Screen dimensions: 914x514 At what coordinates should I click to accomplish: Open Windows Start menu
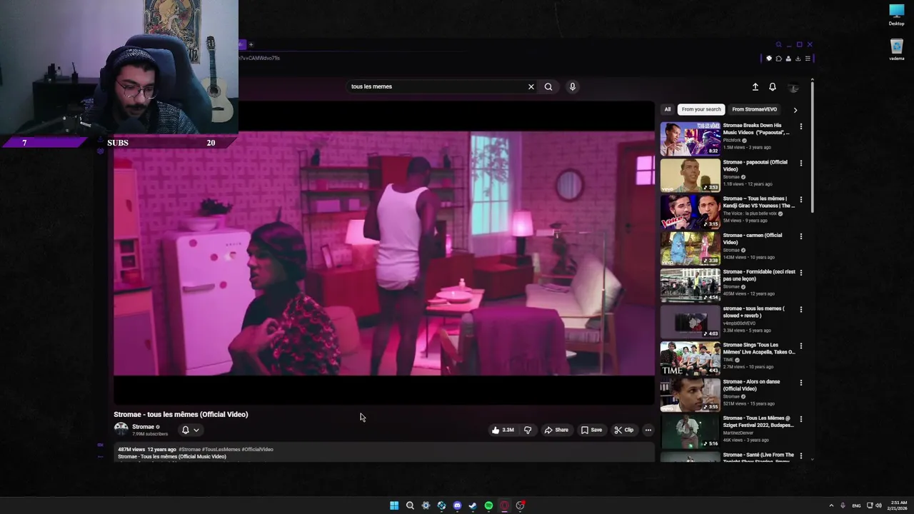pyautogui.click(x=394, y=505)
